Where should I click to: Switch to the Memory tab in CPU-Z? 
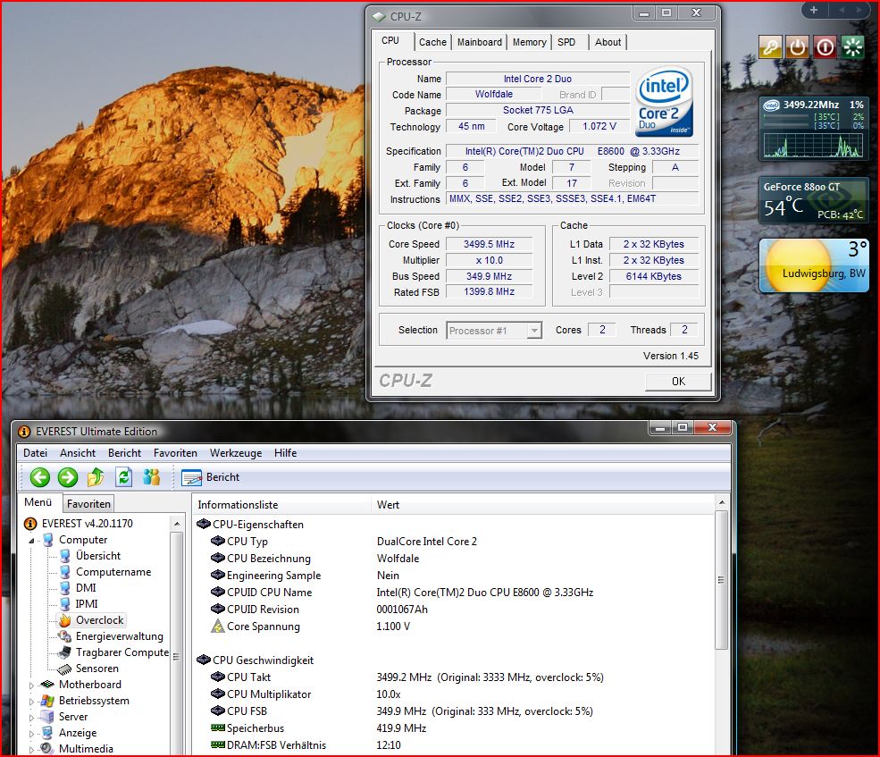[x=529, y=42]
